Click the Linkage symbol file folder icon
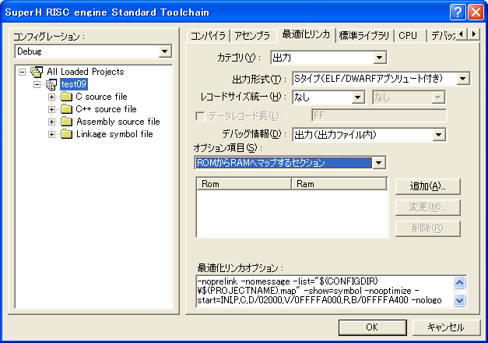The image size is (488, 343). (66, 134)
